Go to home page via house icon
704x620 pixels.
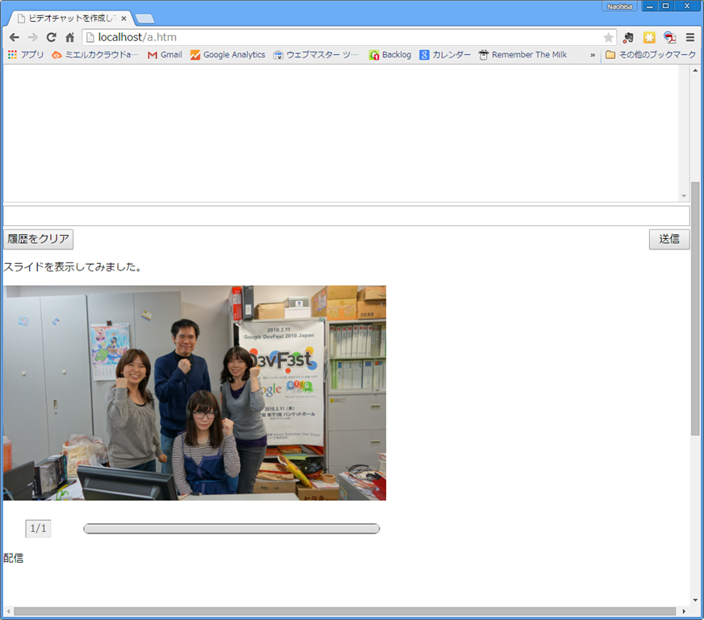70,37
